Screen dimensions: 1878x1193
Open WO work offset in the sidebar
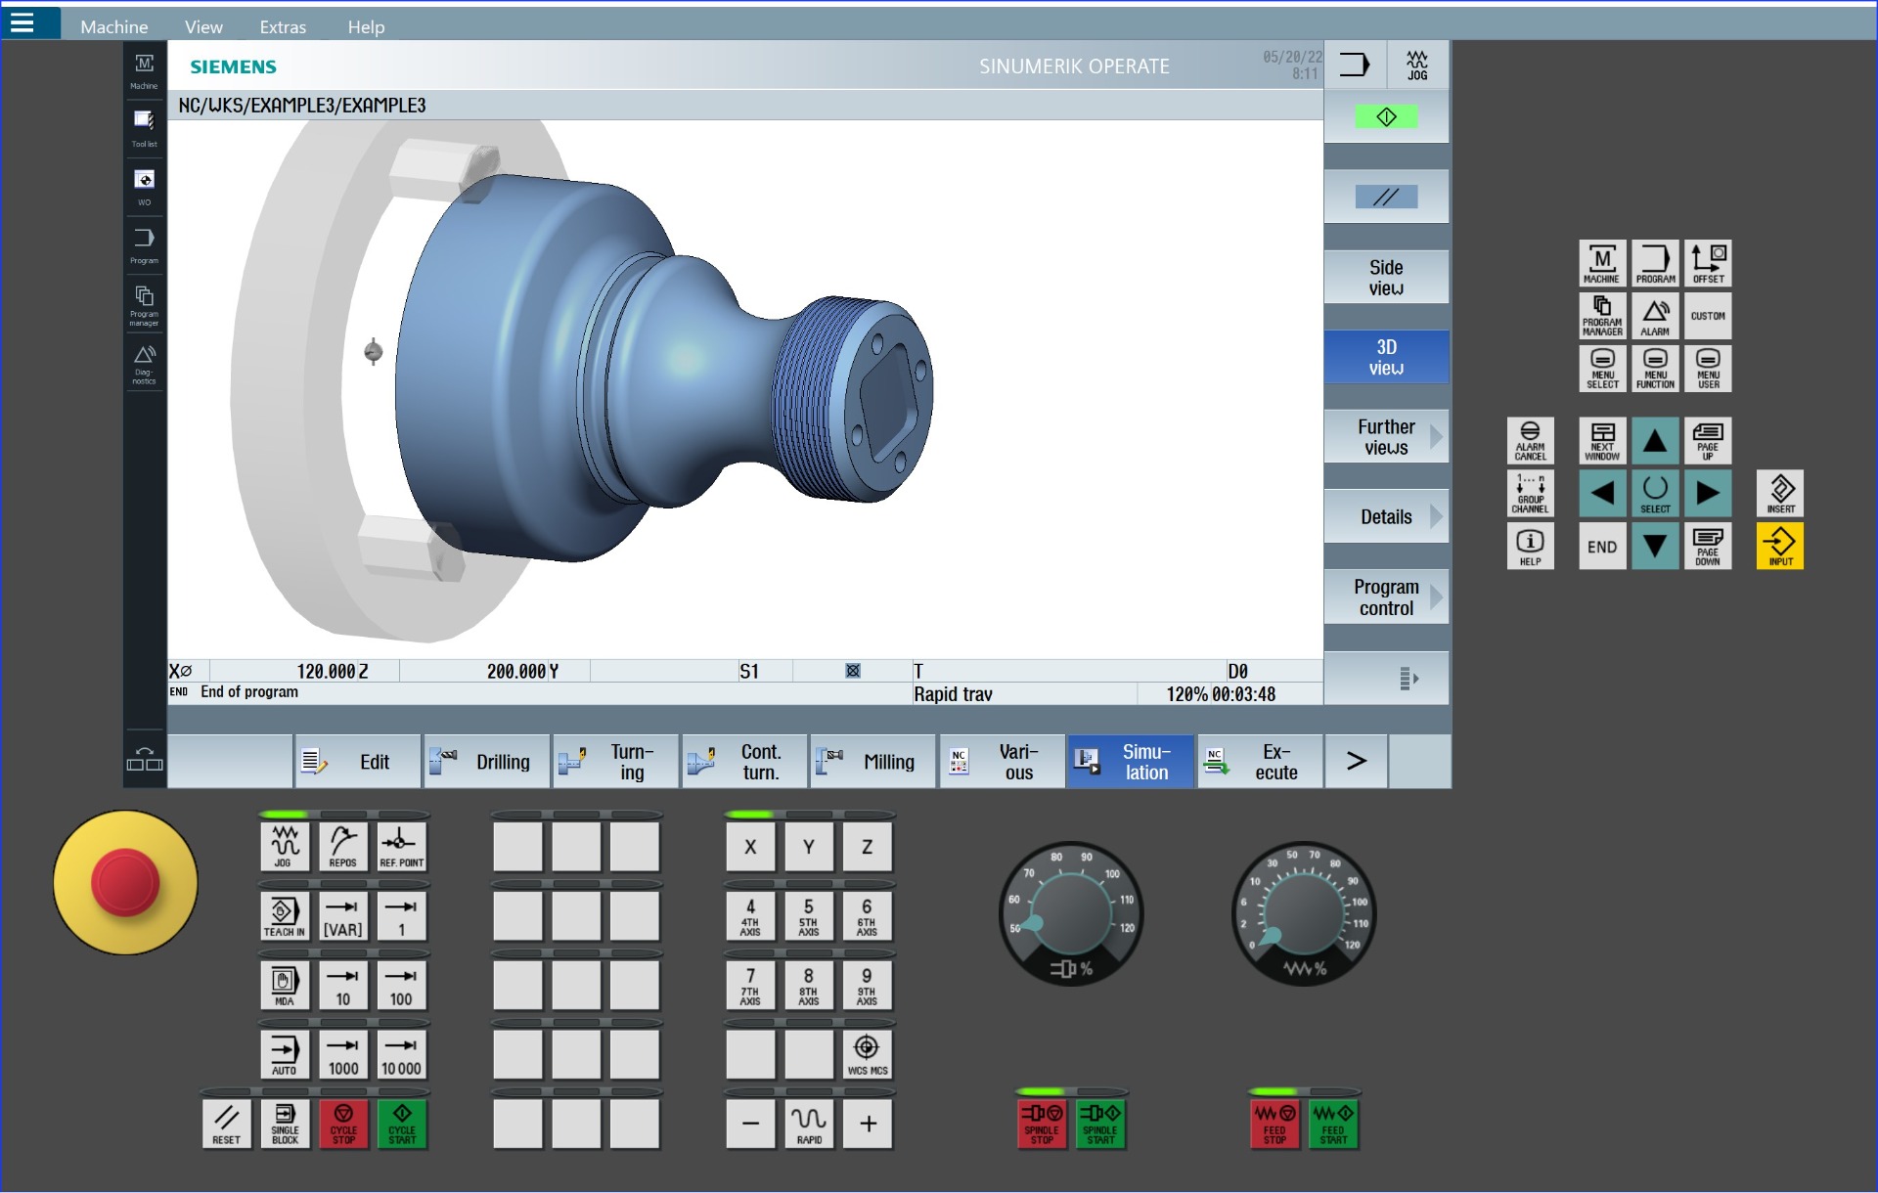click(144, 188)
